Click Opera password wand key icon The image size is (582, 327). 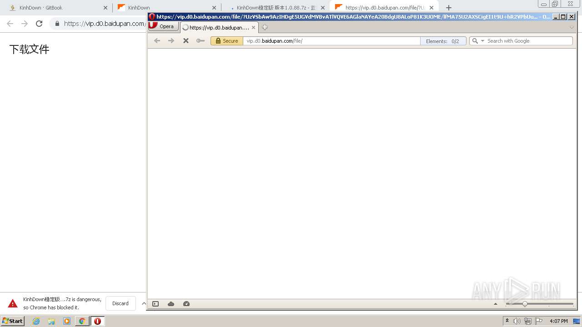[200, 41]
